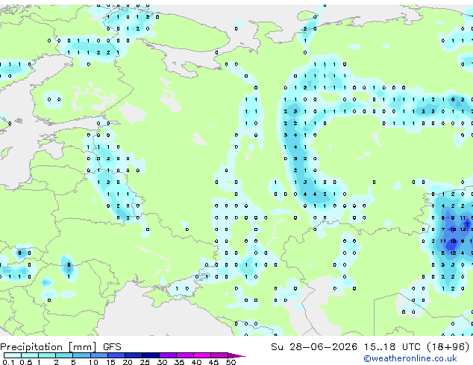Click the '0.1' legend scale label
This screenshot has height=365, width=473.
coord(9,362)
